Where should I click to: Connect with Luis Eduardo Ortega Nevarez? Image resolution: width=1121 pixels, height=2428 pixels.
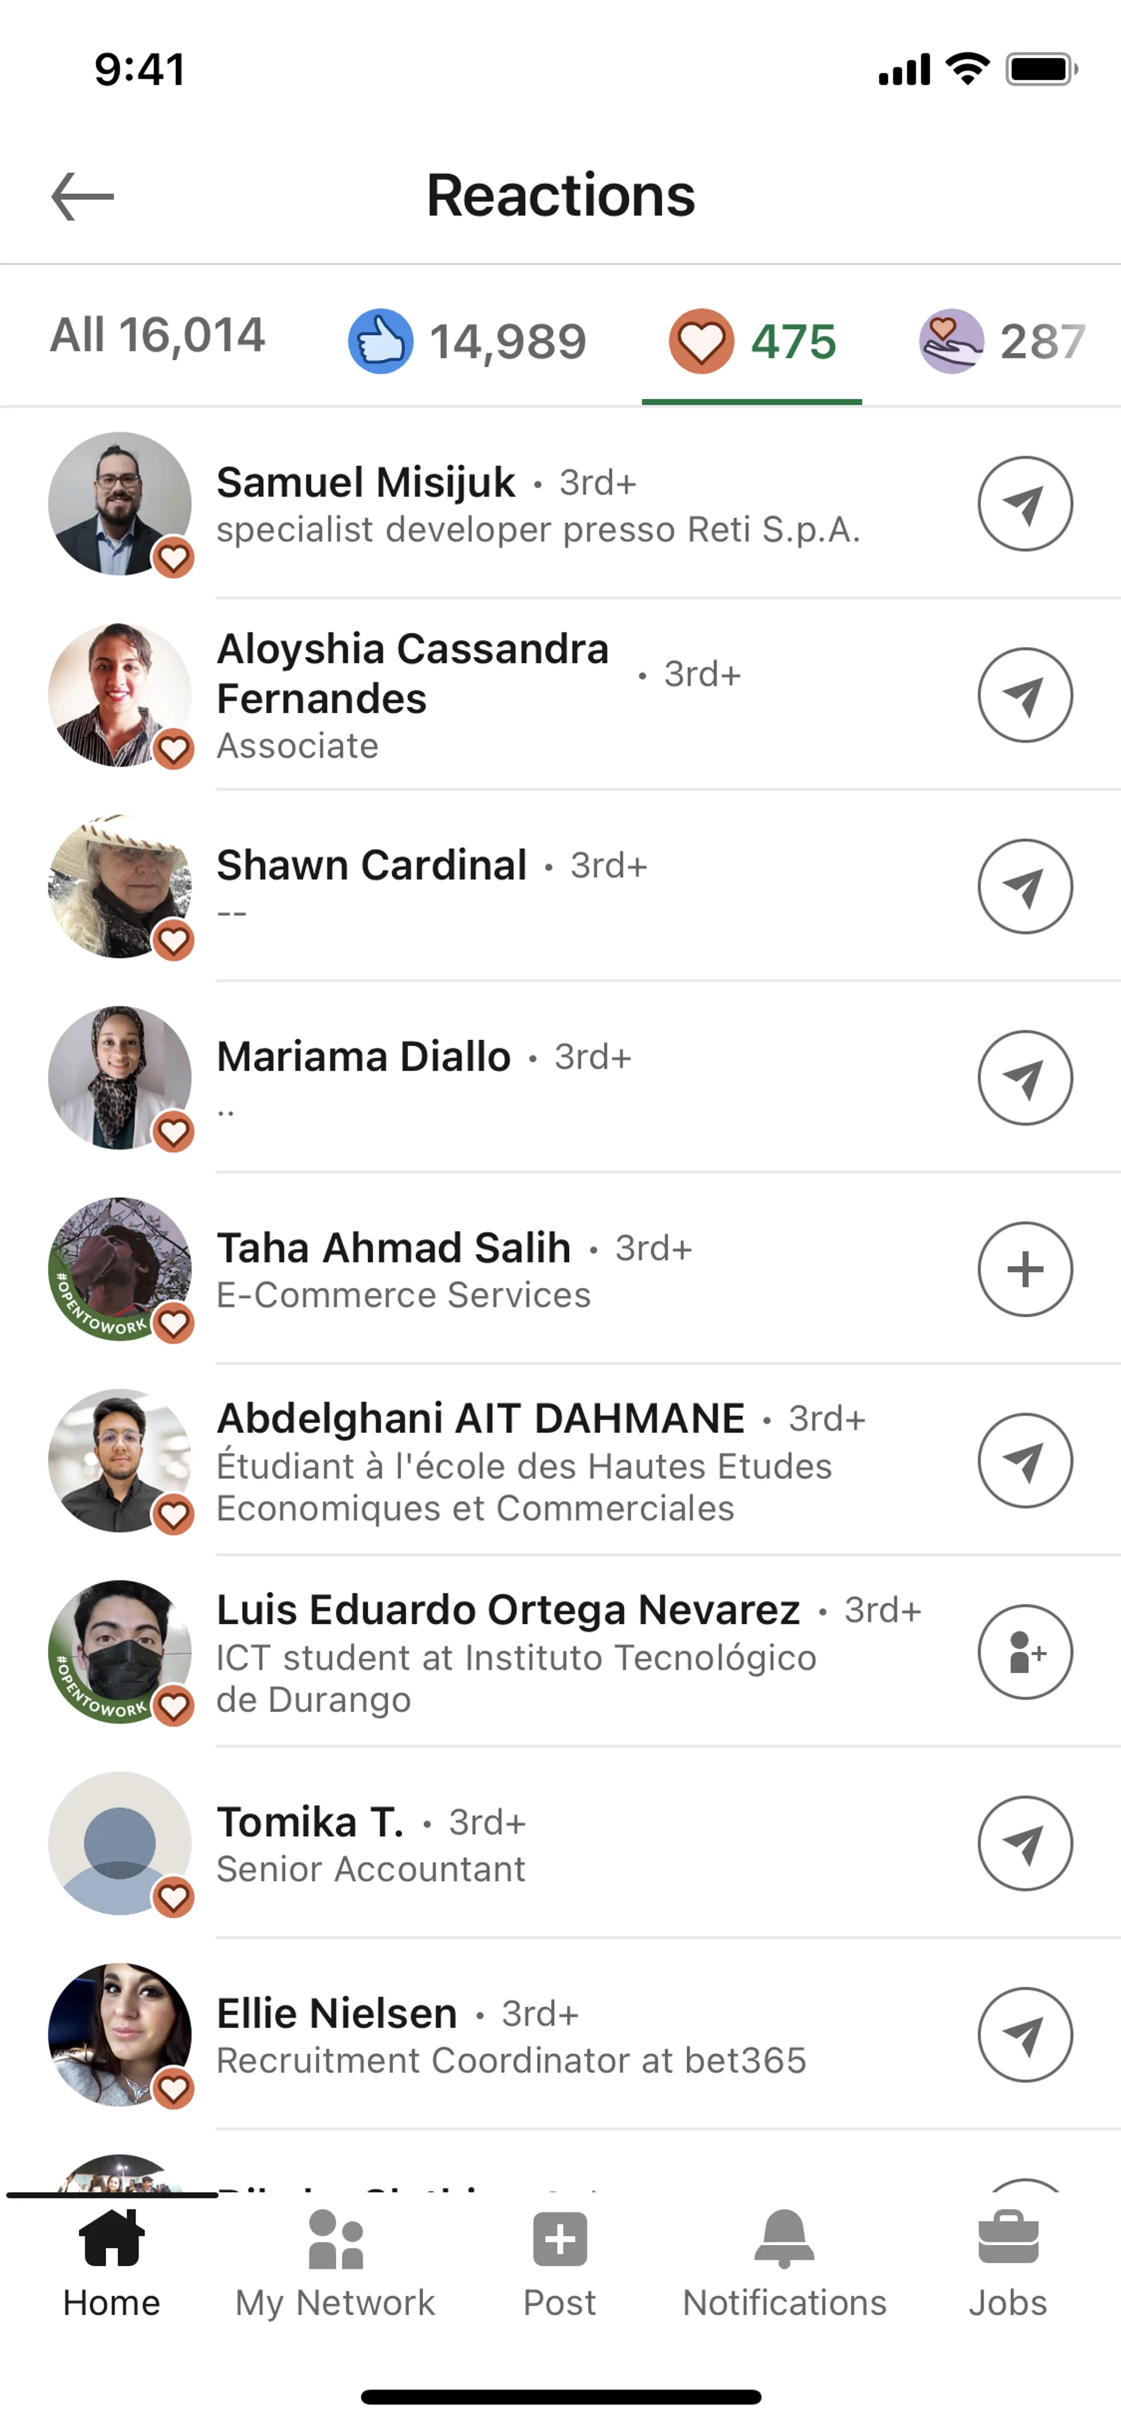coord(1024,1651)
